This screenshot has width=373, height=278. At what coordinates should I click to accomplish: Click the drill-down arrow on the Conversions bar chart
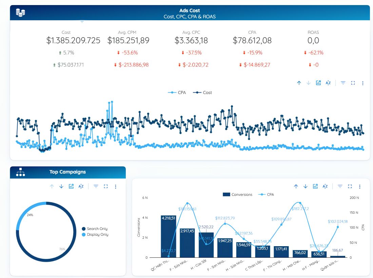tap(306, 186)
